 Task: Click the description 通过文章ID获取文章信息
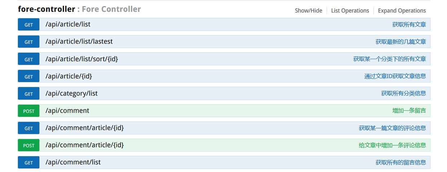pyautogui.click(x=395, y=76)
